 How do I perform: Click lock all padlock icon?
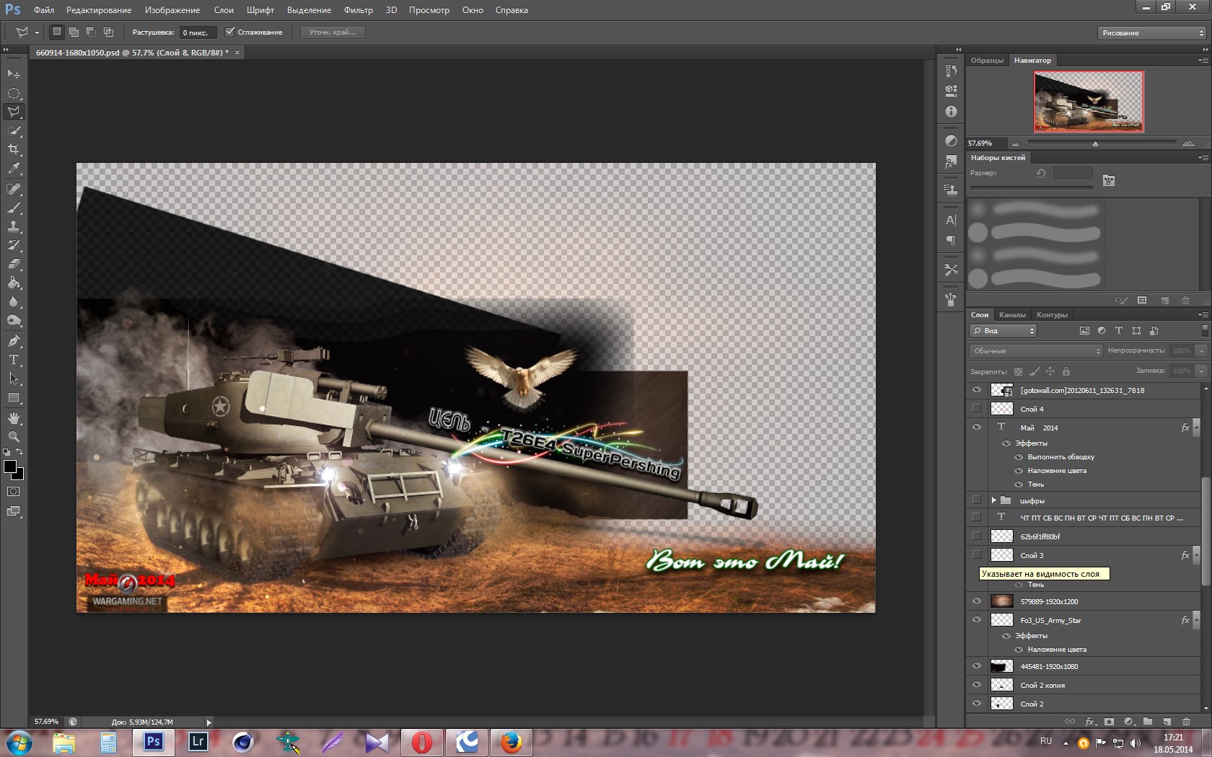coord(1066,371)
